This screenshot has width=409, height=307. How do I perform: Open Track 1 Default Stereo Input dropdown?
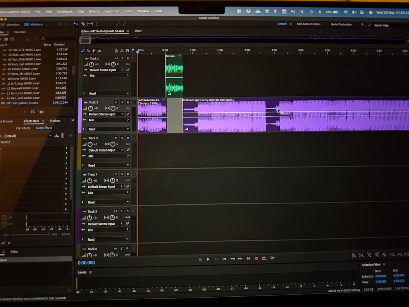tap(106, 70)
